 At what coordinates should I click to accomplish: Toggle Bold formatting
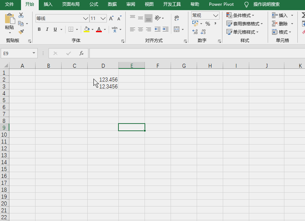pos(39,29)
